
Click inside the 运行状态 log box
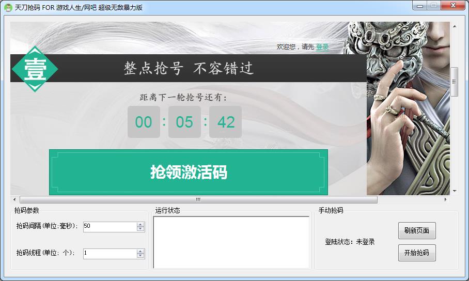[231, 242]
